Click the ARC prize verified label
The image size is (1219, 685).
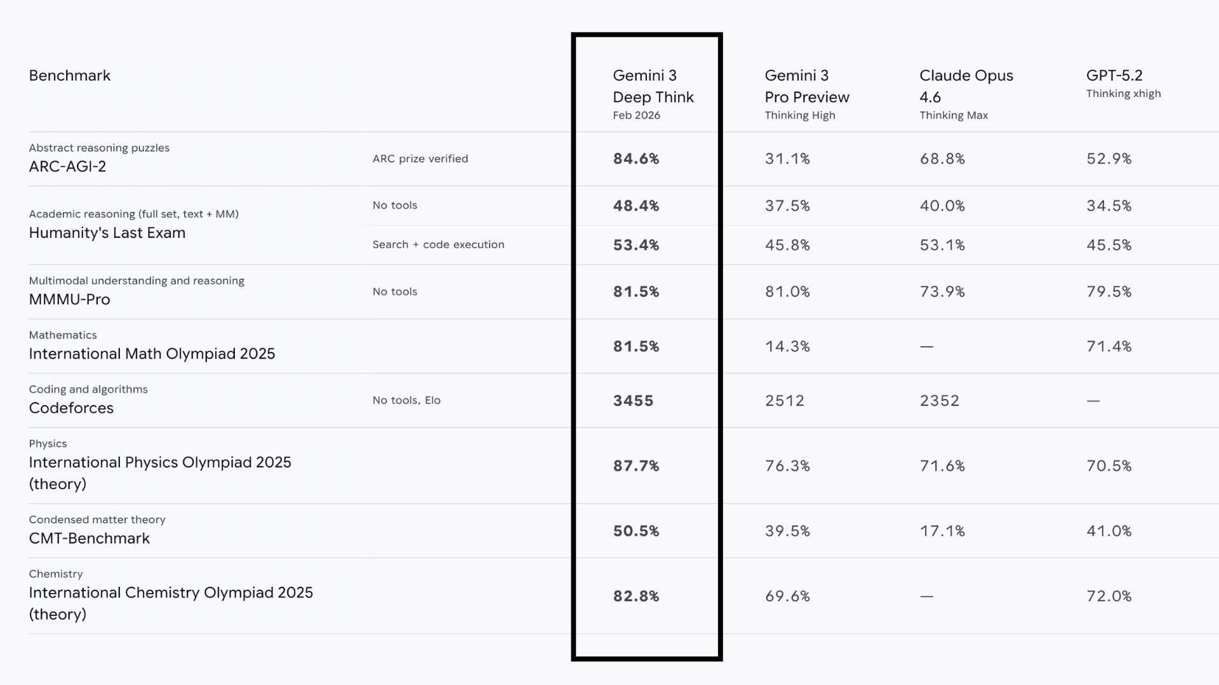(x=420, y=159)
